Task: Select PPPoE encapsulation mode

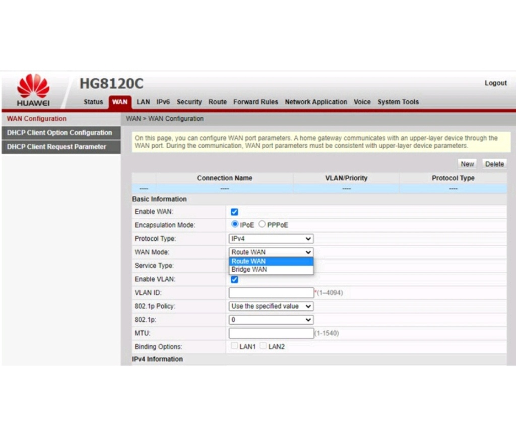Action: (x=262, y=224)
